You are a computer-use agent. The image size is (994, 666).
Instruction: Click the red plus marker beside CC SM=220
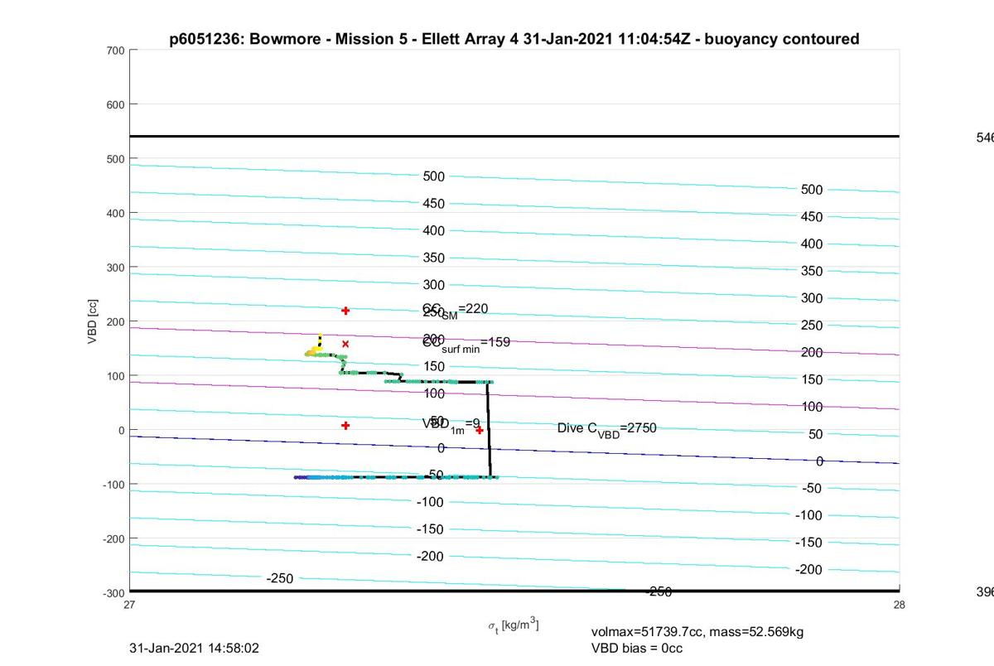[x=345, y=311]
